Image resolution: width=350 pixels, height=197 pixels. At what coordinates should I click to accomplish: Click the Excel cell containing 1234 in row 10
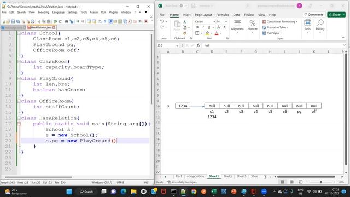(x=183, y=106)
